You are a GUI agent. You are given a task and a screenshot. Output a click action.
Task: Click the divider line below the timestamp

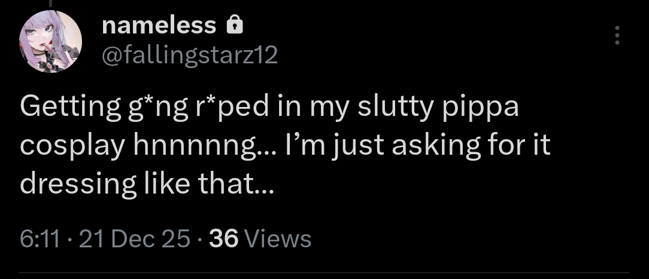[x=324, y=272]
